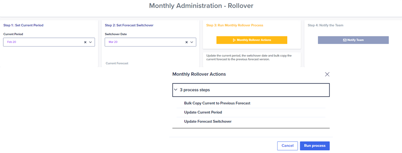Clear the Current Period selection with X
Screen dimensions: 402x153
pos(85,42)
